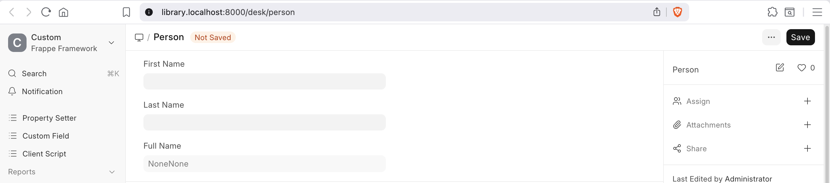Click the First Name input field
This screenshot has height=183, width=830.
264,81
